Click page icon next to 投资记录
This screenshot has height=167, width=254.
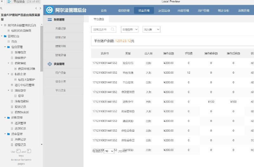(x=12, y=107)
